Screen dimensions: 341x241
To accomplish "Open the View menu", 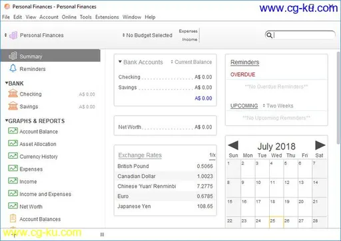I will (x=31, y=17).
